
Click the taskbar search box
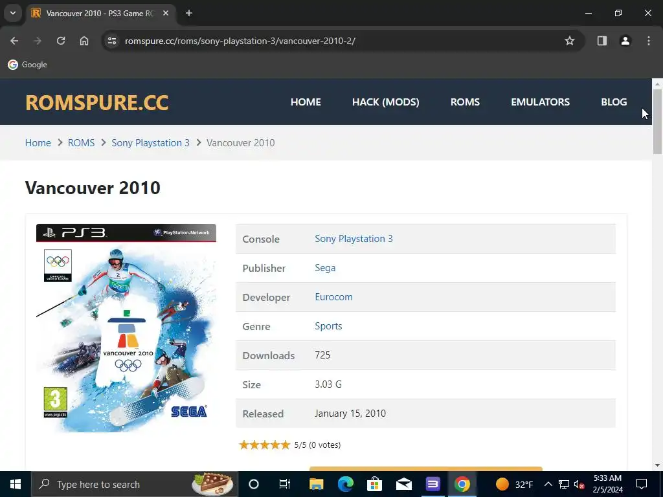point(135,484)
